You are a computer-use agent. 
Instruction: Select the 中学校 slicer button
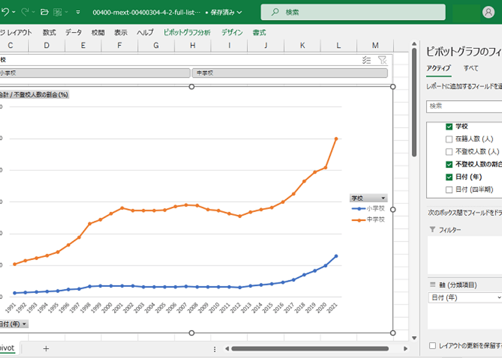tap(290, 73)
